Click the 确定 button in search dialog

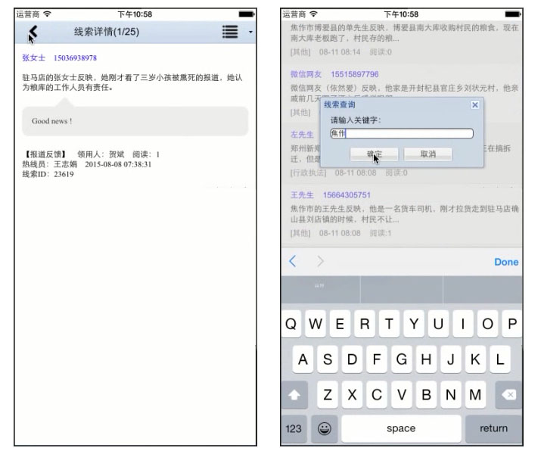tap(375, 154)
